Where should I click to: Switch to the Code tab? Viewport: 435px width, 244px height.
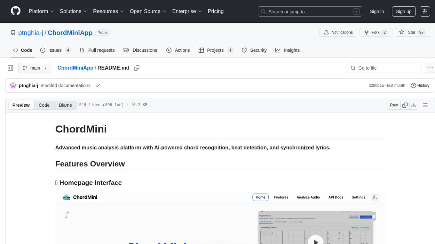[x=23, y=50]
